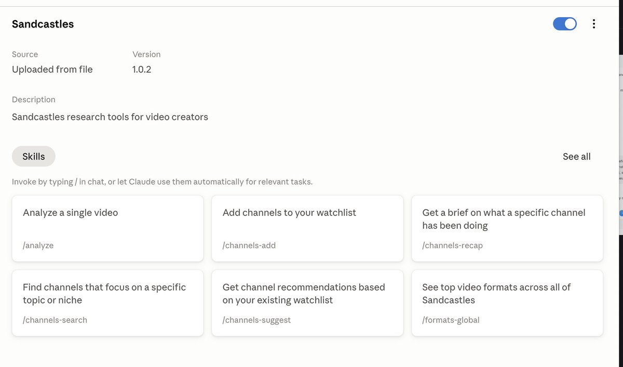623x367 pixels.
Task: Click the version number 1.0.2
Action: click(142, 70)
